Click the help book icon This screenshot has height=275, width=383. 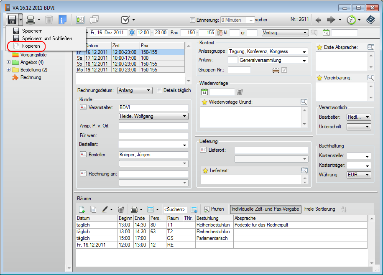coord(370,20)
